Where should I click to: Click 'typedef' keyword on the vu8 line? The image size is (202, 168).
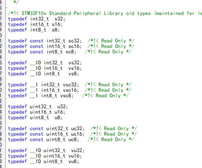[x=18, y=162]
